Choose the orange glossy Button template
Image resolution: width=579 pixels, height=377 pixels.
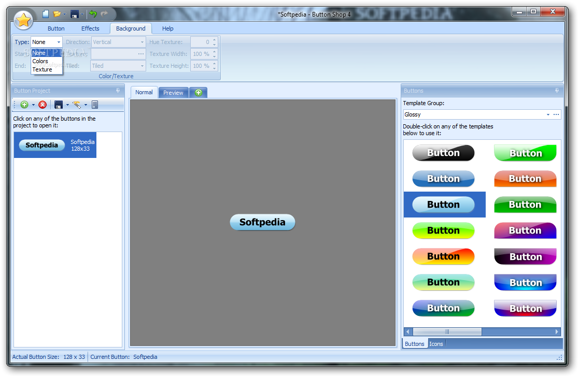526,179
